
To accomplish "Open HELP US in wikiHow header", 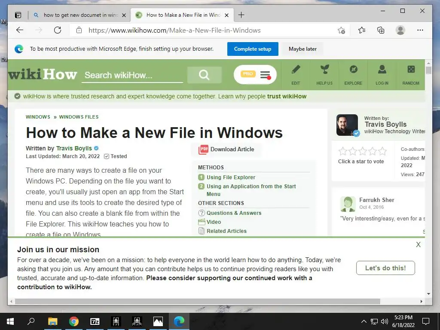I will click(x=324, y=75).
